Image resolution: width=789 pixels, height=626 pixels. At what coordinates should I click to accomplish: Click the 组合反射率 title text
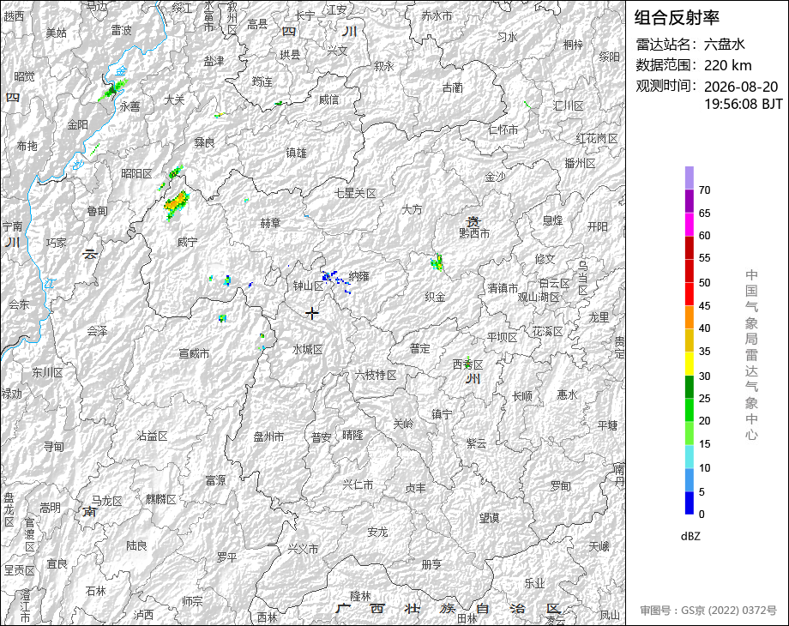(677, 18)
